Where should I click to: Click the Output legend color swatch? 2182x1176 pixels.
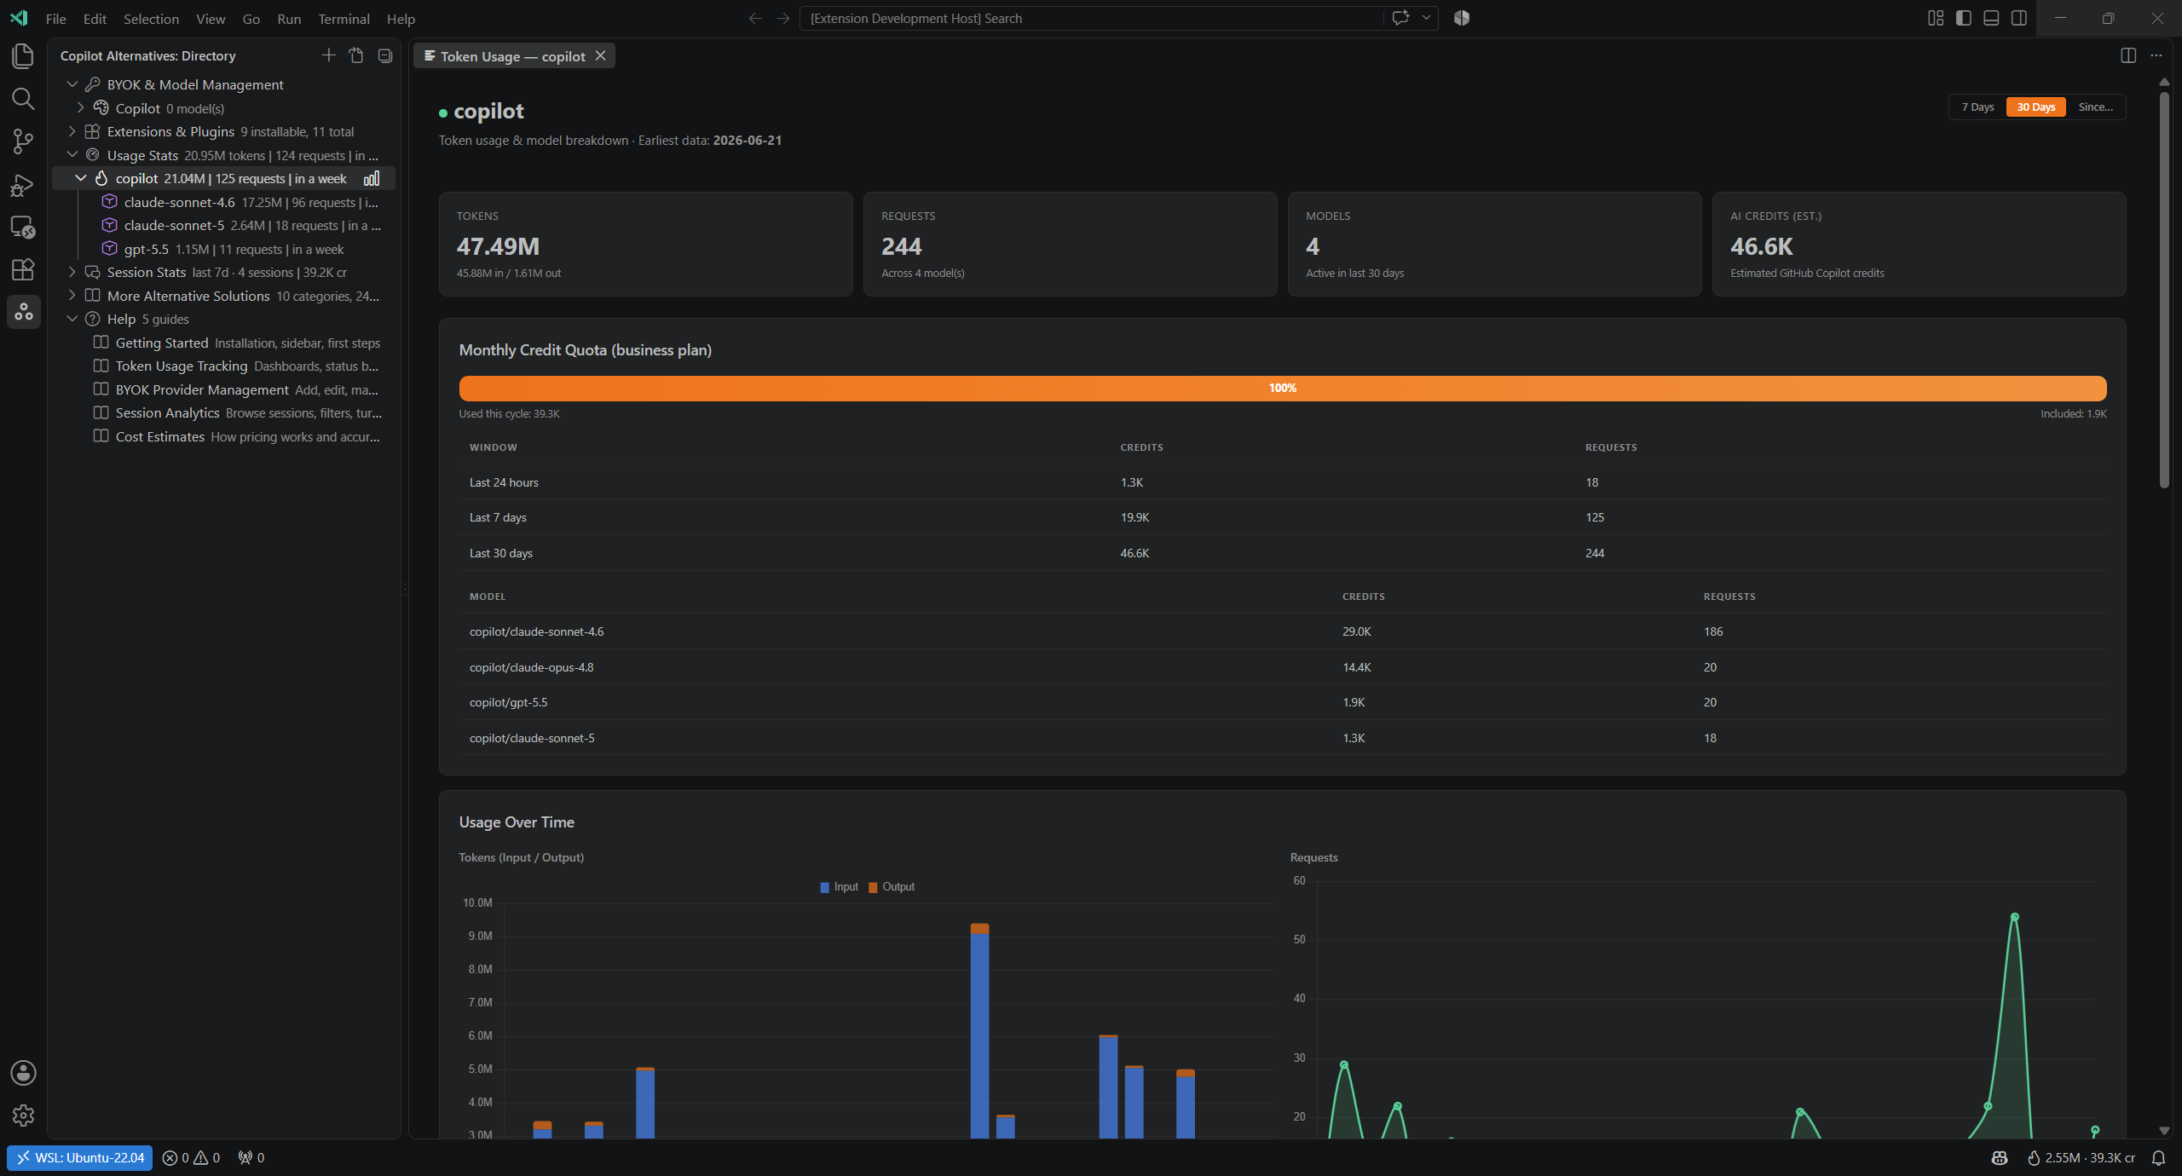873,887
